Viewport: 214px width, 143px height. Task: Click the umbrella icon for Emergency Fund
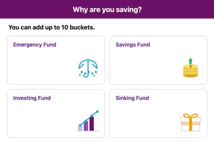coord(88,67)
